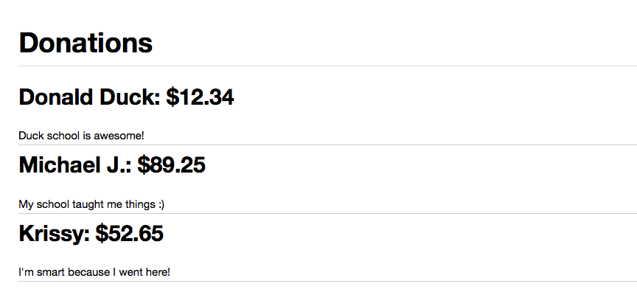Select the Krissy donor name
The width and height of the screenshot is (637, 292).
click(x=54, y=234)
